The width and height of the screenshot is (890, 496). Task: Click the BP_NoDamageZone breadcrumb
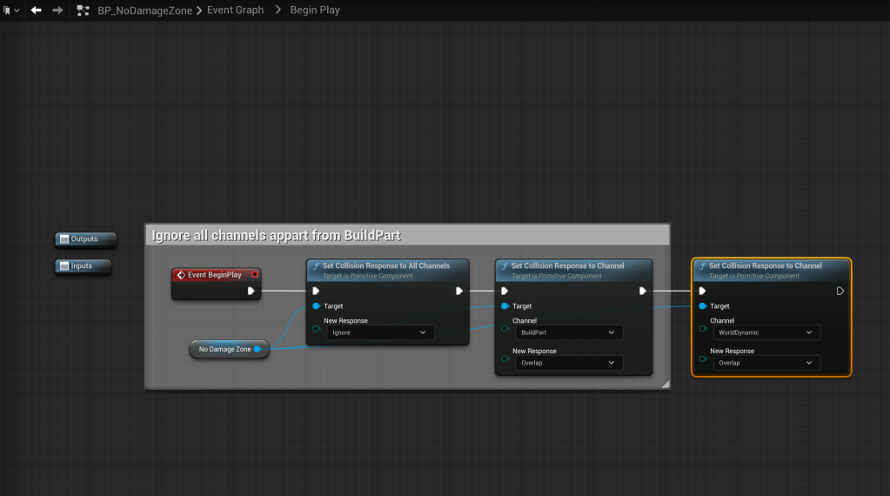pos(144,10)
